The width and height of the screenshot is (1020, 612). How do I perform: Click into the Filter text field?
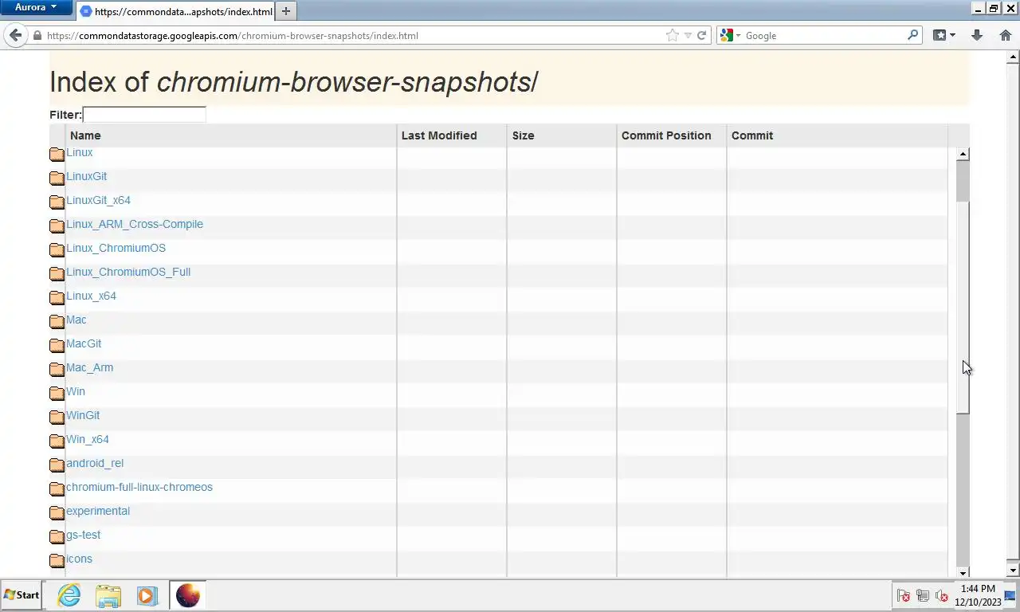click(x=144, y=115)
